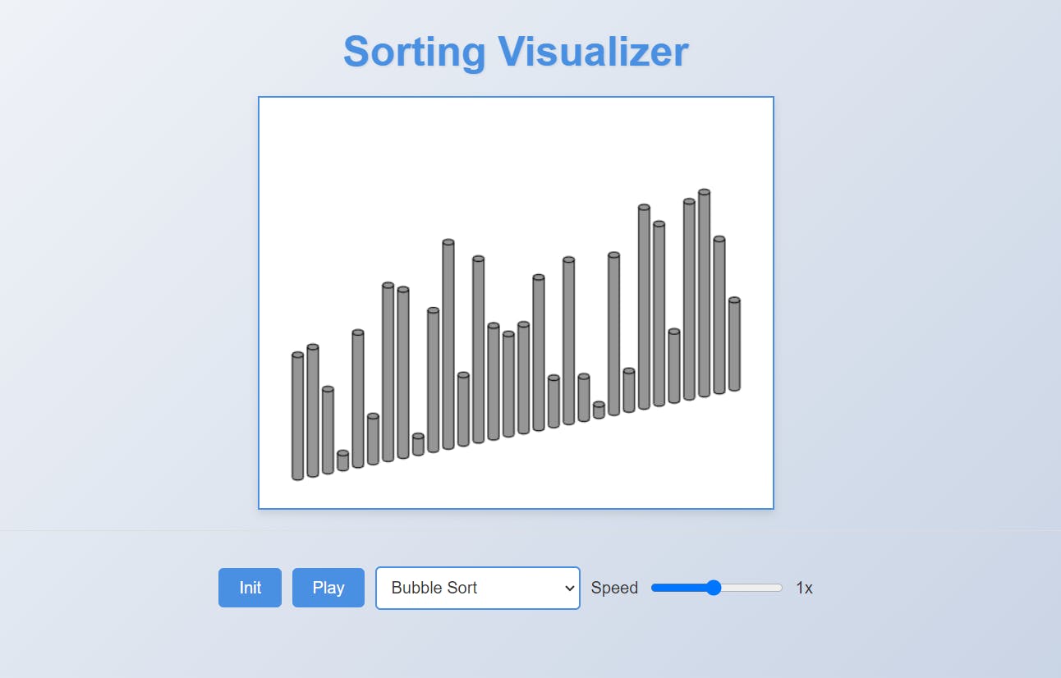Click the bar reaching highest in the chart
Viewport: 1061px width, 678px height.
(x=704, y=294)
